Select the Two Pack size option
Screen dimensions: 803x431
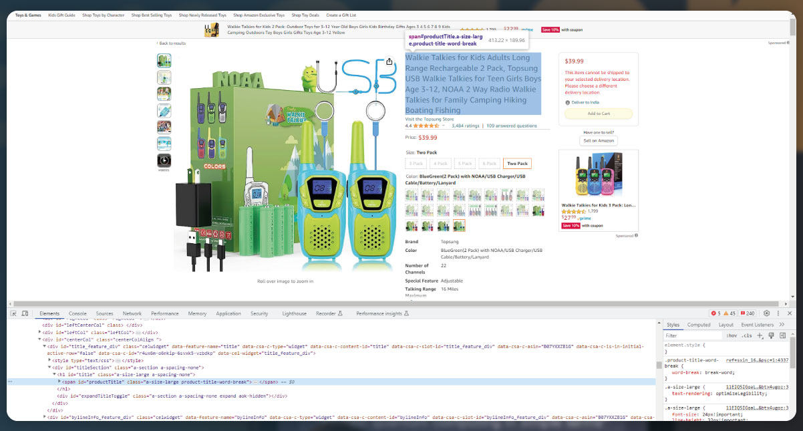point(517,163)
